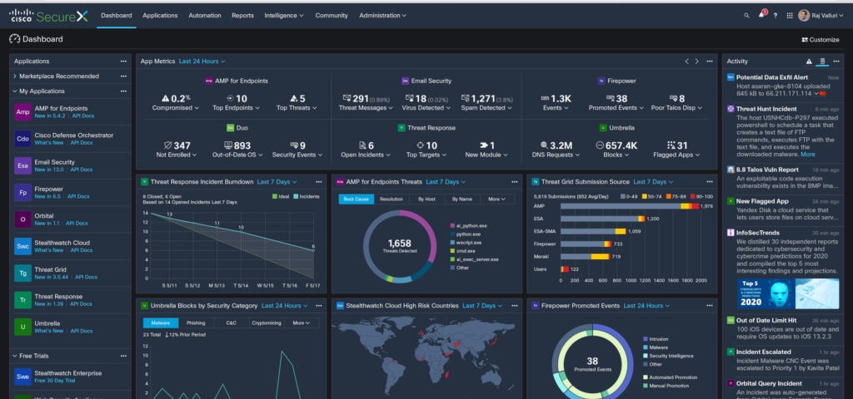Open Top 5 2020 predictions thumbnail
853x399 pixels.
(x=788, y=293)
